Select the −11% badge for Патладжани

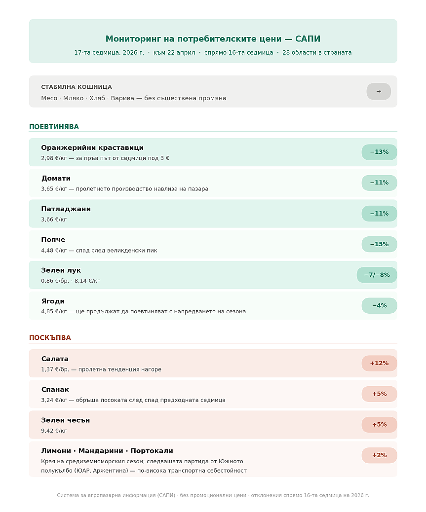379,214
